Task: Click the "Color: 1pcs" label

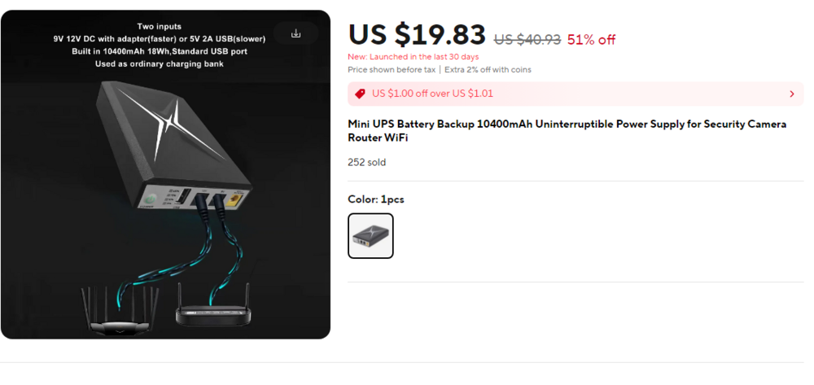Action: coord(375,199)
